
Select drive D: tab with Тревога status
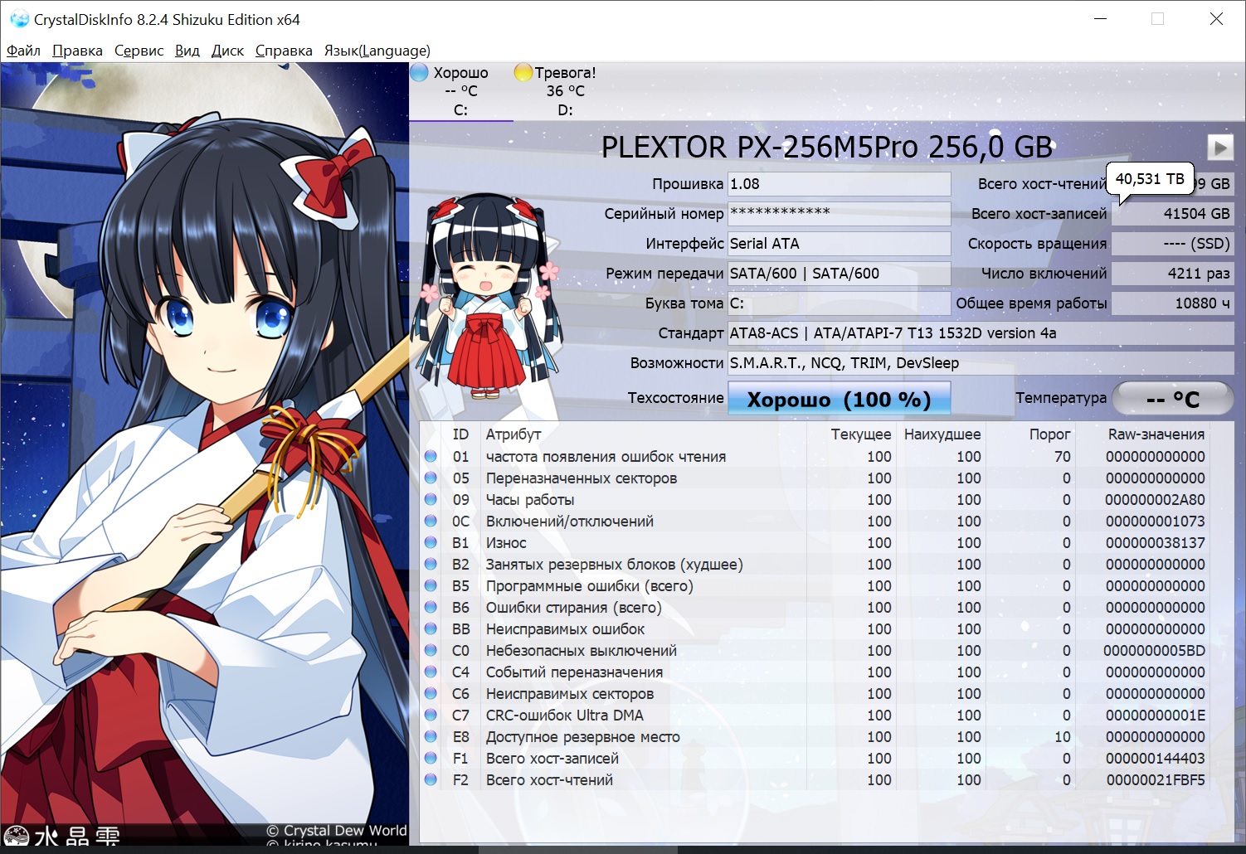[x=565, y=91]
